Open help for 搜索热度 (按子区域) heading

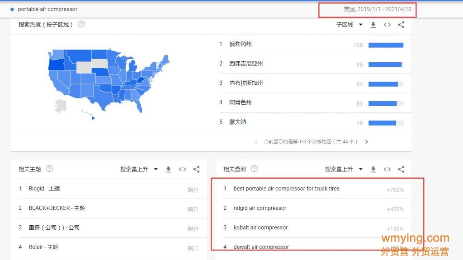tap(81, 24)
